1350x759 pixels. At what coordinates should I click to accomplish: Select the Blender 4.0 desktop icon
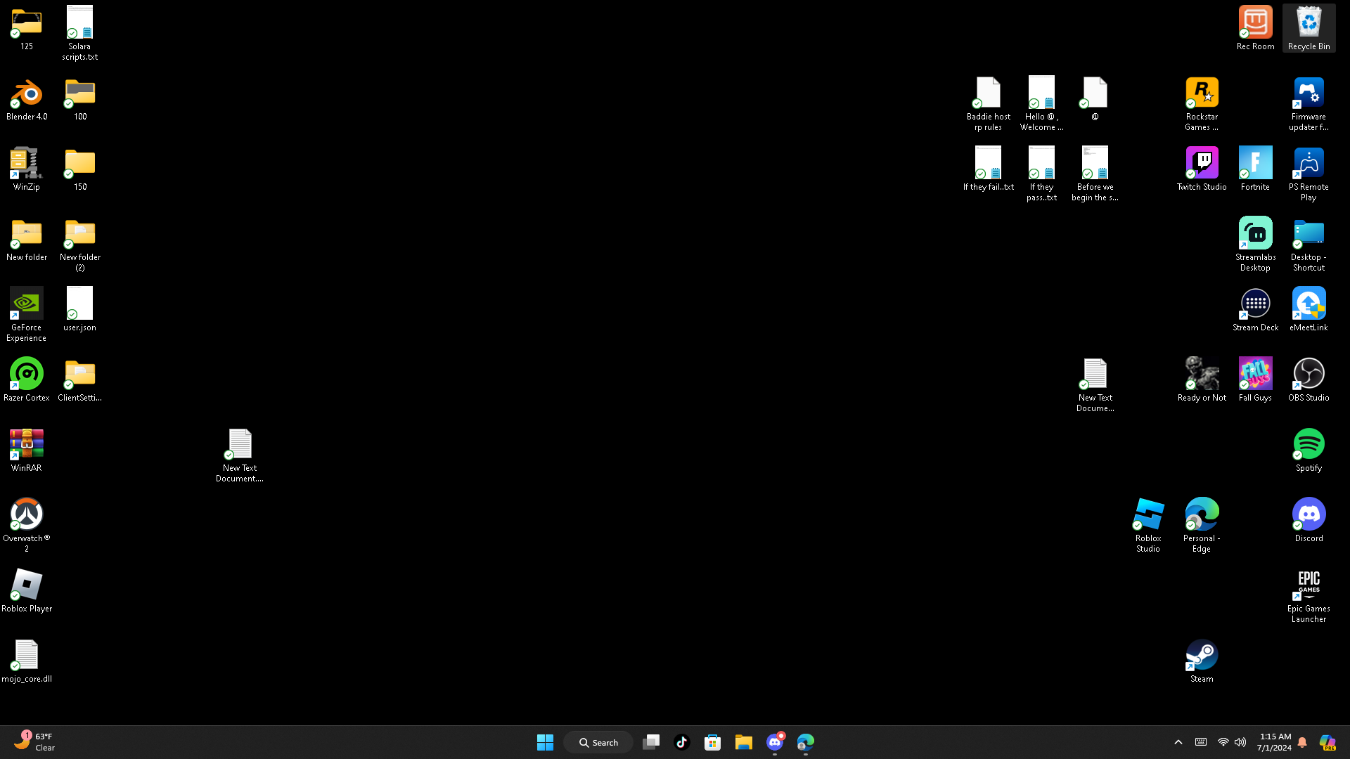click(x=27, y=100)
